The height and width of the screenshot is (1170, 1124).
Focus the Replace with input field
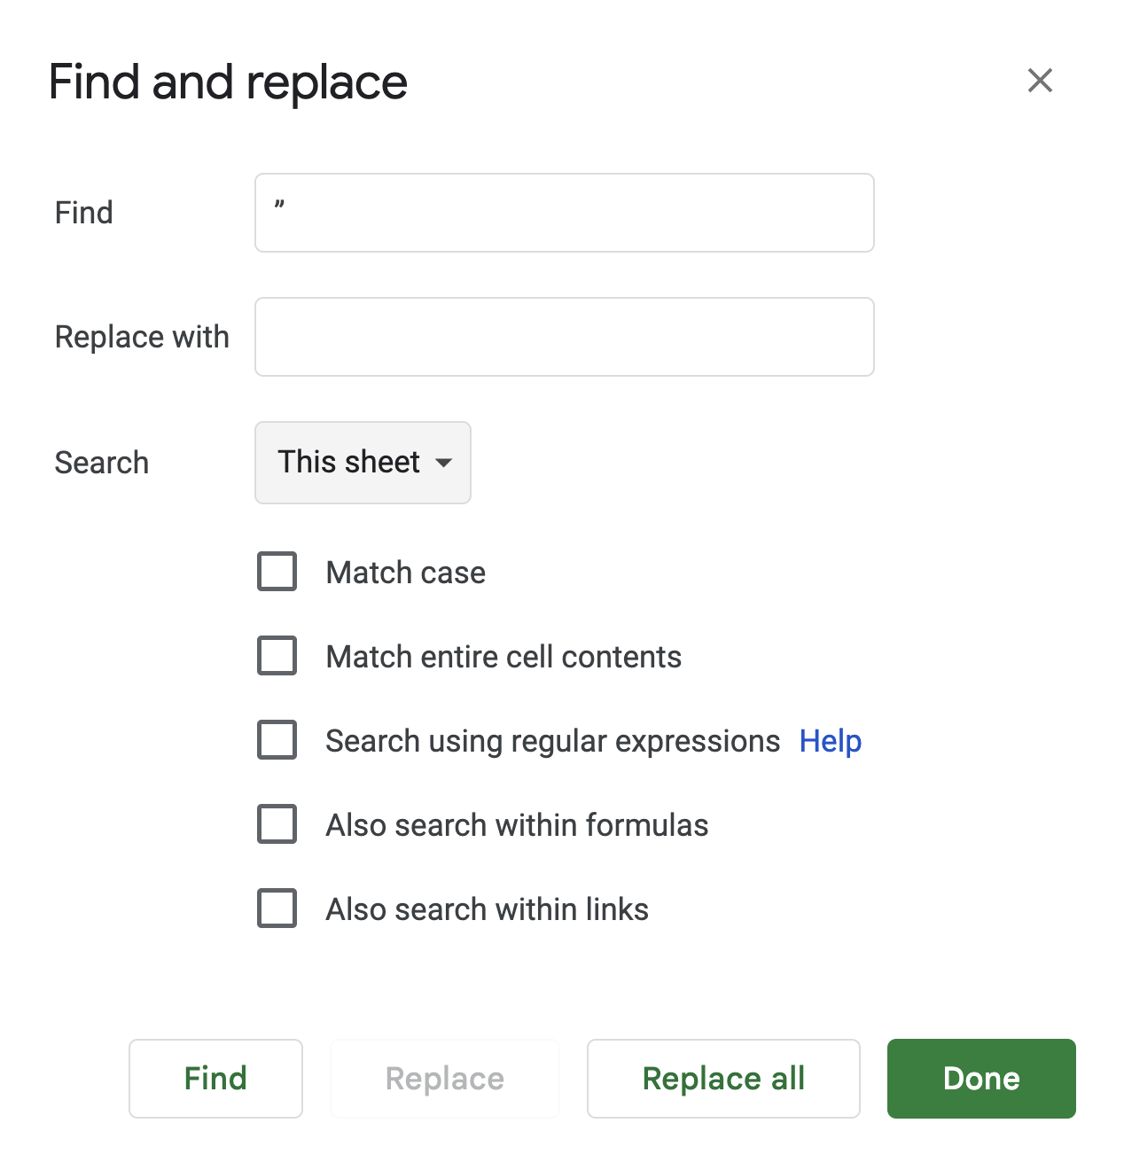point(565,337)
